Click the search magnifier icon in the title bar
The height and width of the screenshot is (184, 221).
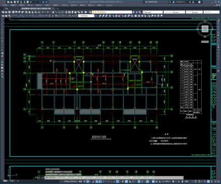(170, 2)
